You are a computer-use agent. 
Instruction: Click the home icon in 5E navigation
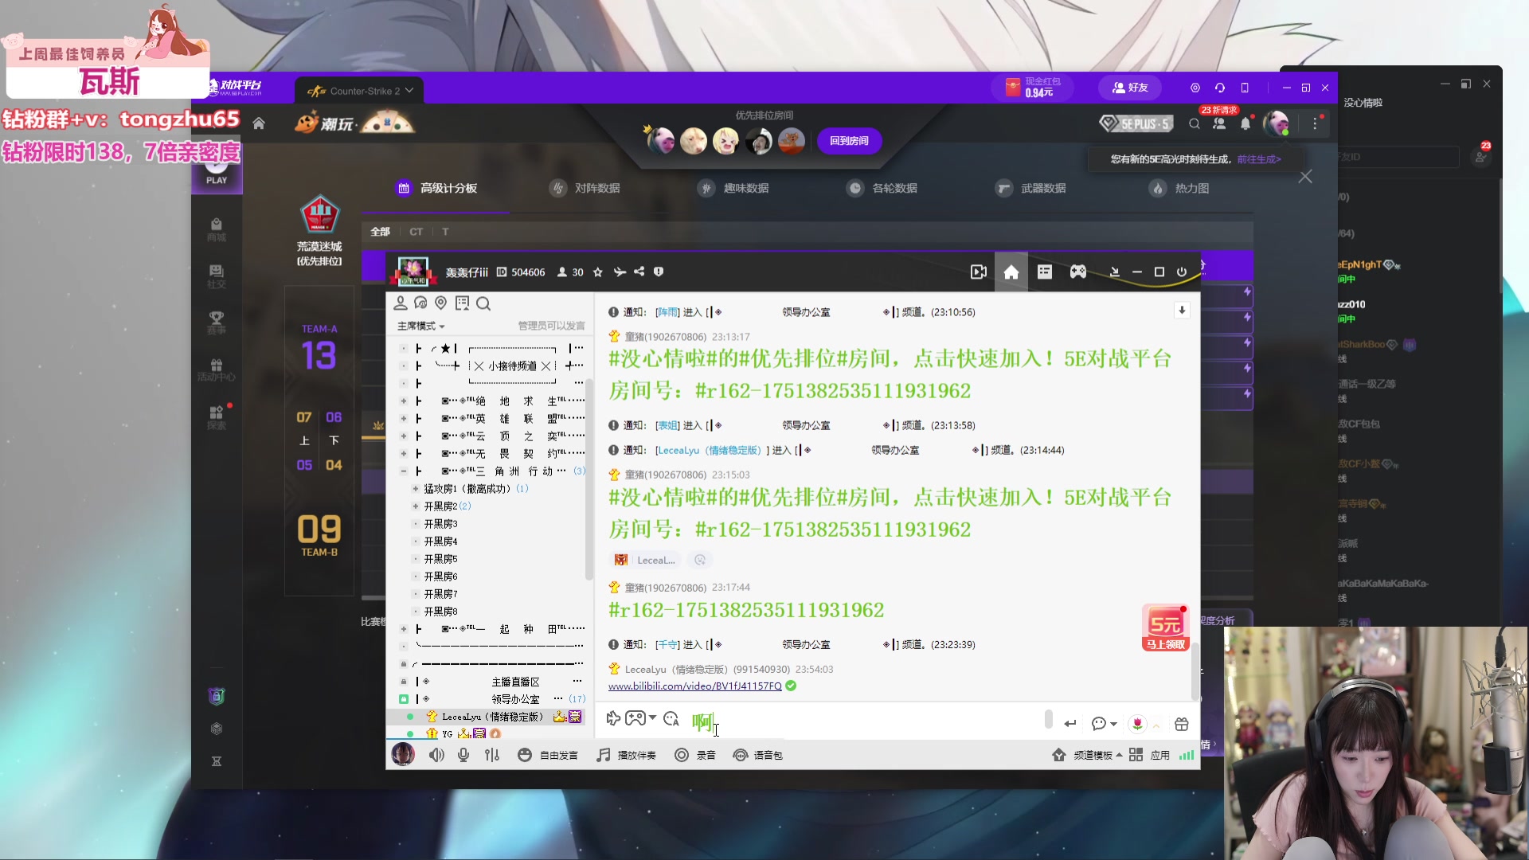[259, 123]
